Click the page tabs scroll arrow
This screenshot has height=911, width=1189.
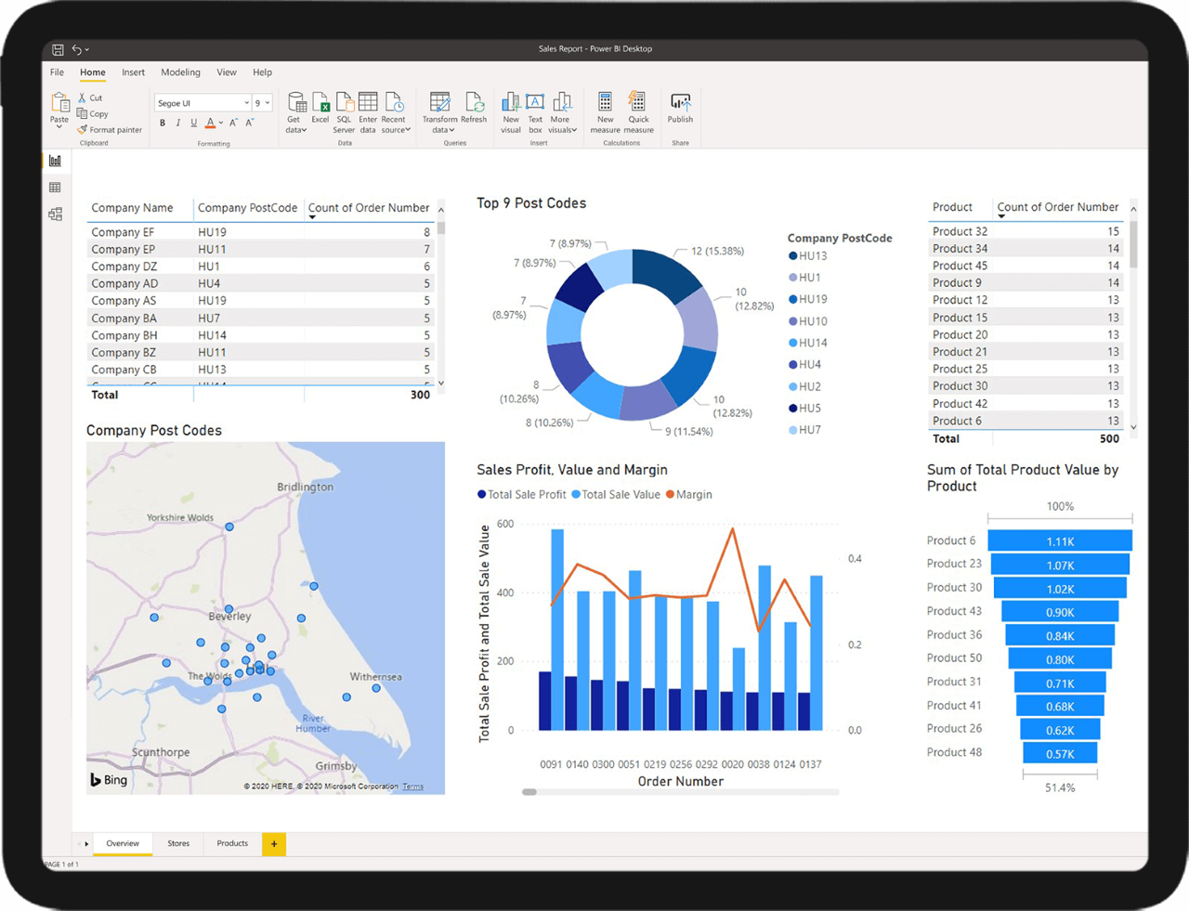(86, 844)
